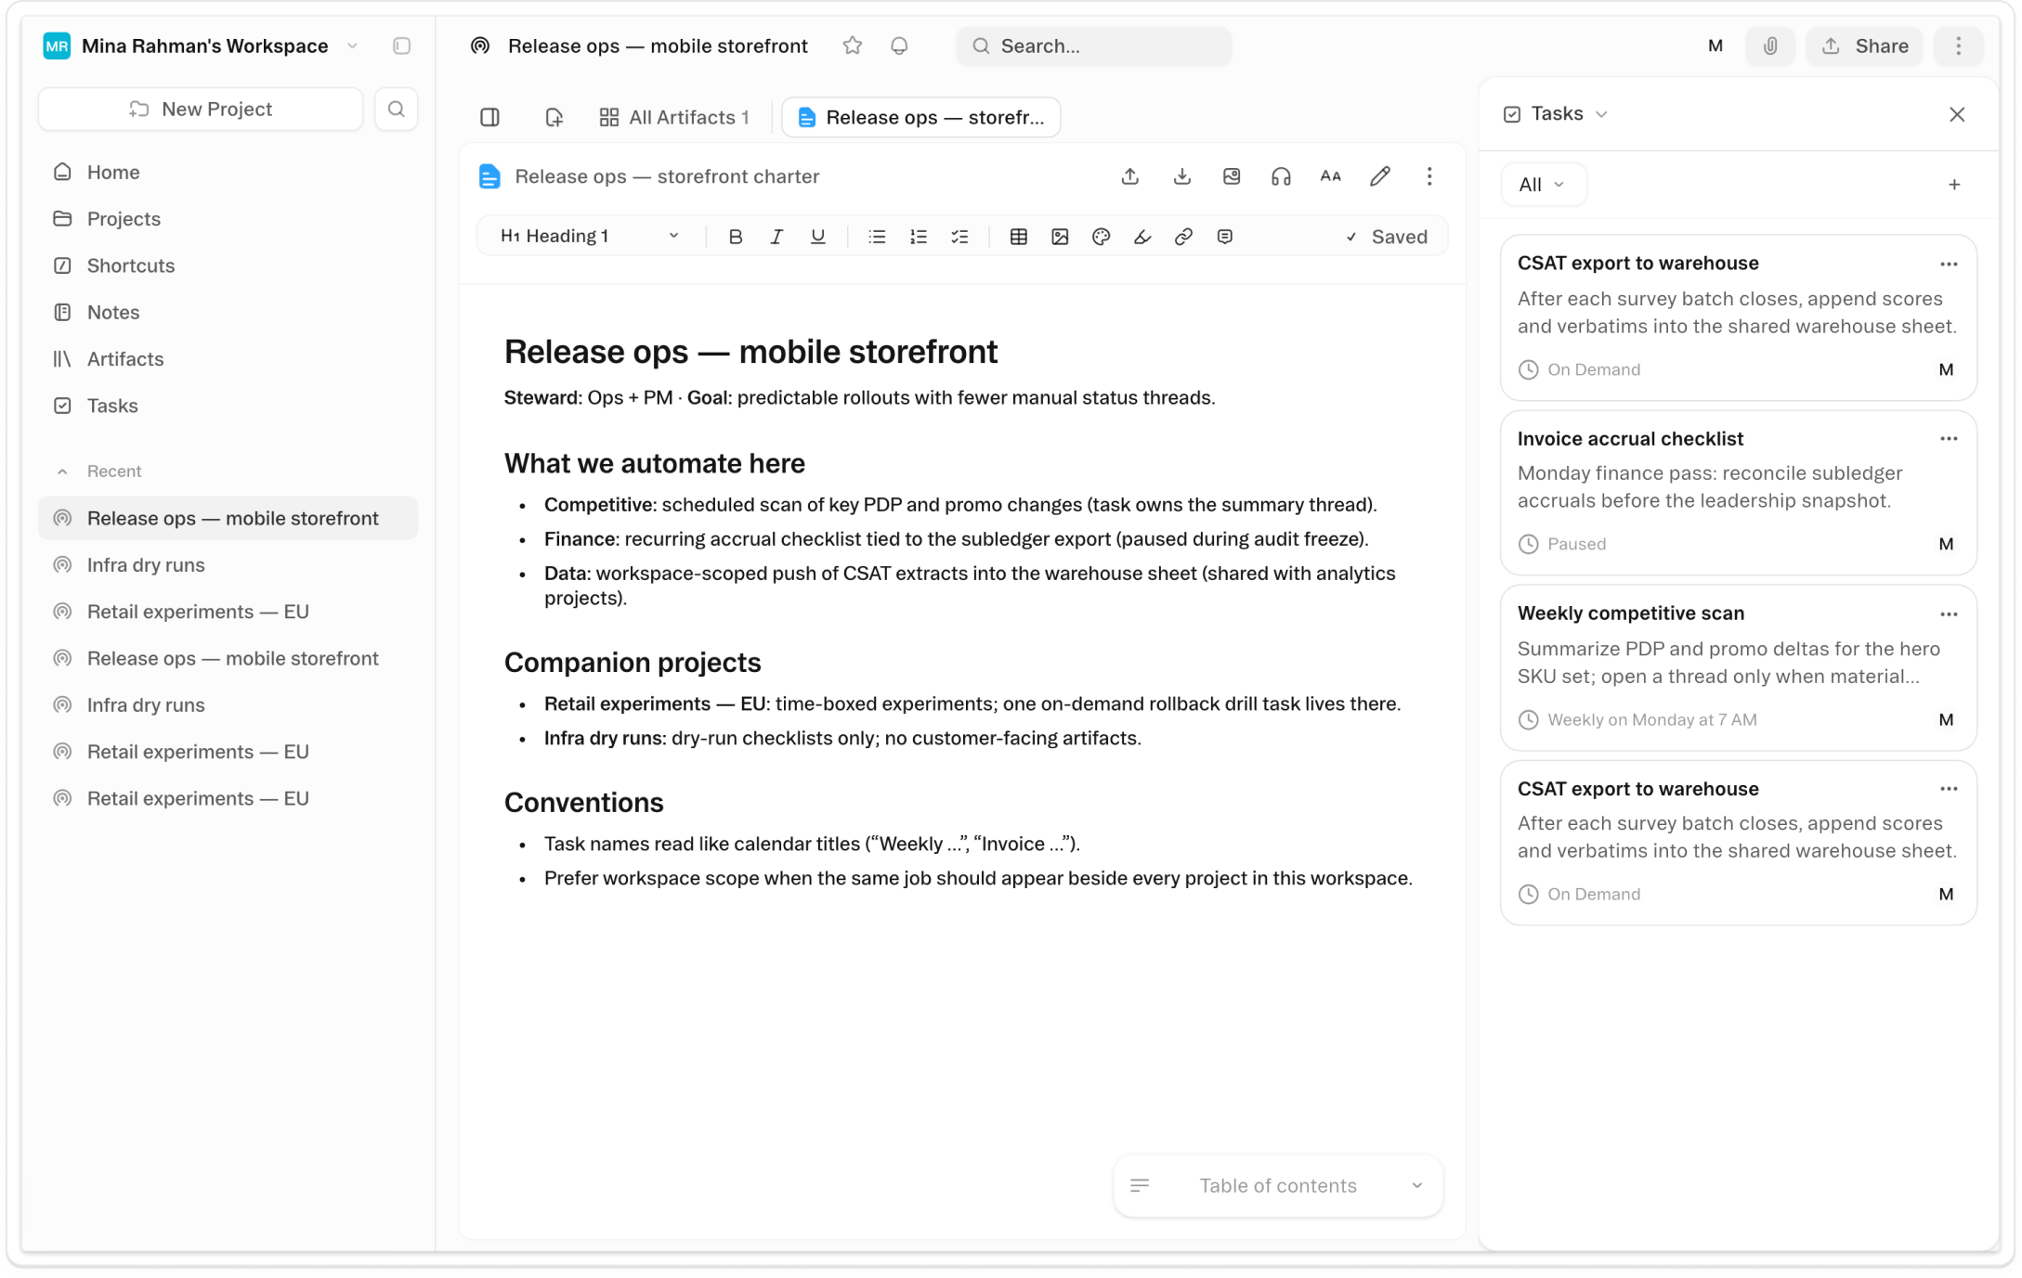Switch to the All Artifacts tab

click(x=674, y=117)
